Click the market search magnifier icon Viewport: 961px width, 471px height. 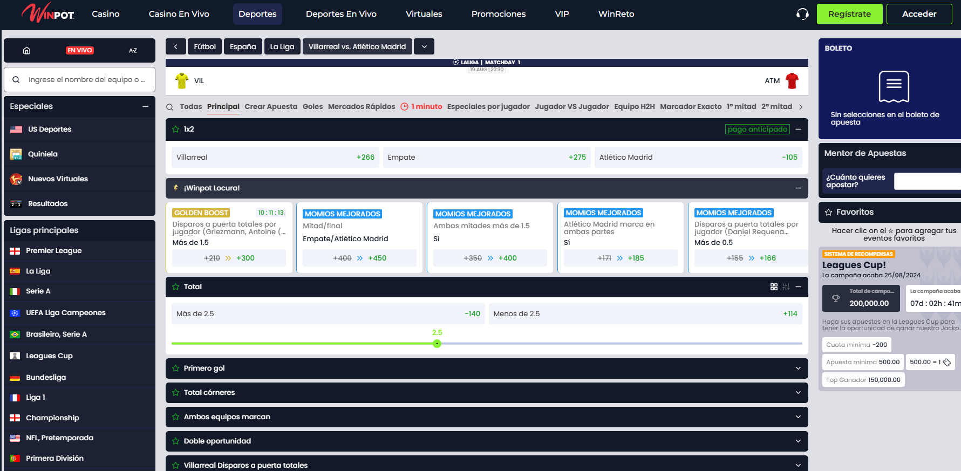(170, 107)
